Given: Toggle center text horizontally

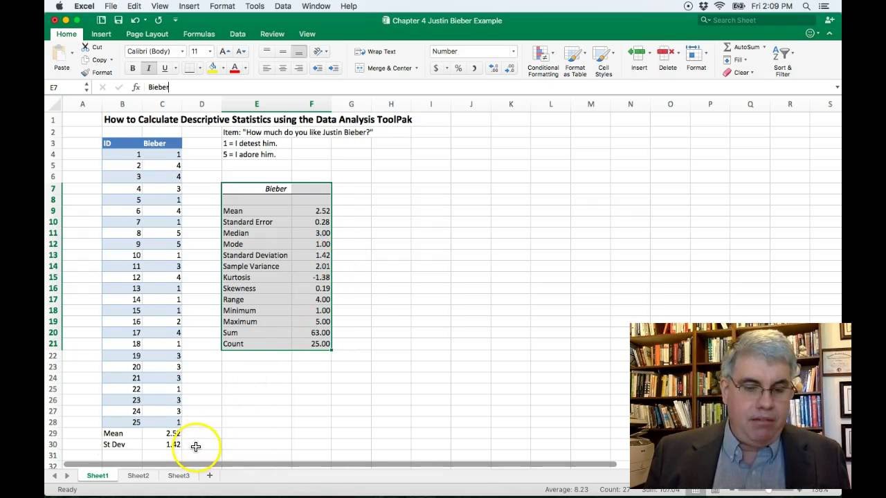Looking at the screenshot, I should click(282, 68).
